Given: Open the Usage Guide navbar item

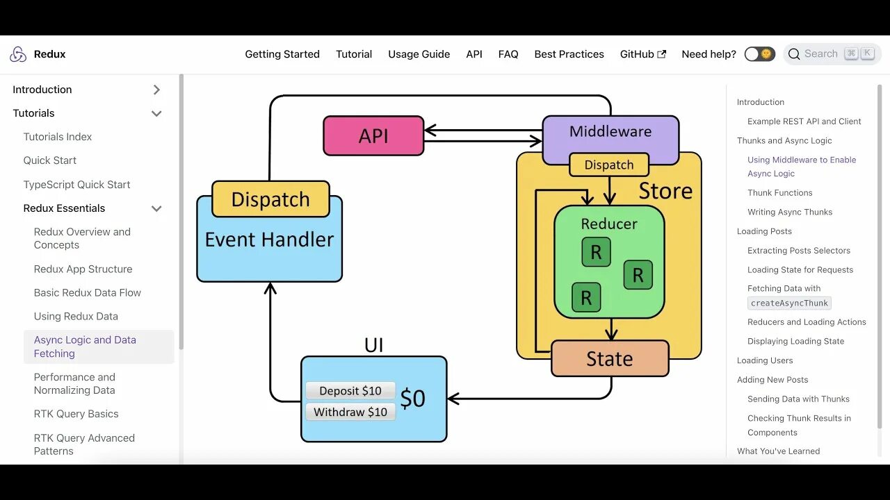Looking at the screenshot, I should (x=419, y=54).
